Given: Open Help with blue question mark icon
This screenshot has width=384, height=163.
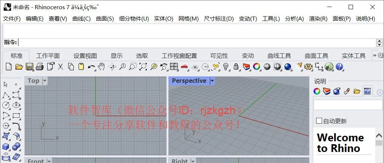Looking at the screenshot, I should tap(339, 67).
